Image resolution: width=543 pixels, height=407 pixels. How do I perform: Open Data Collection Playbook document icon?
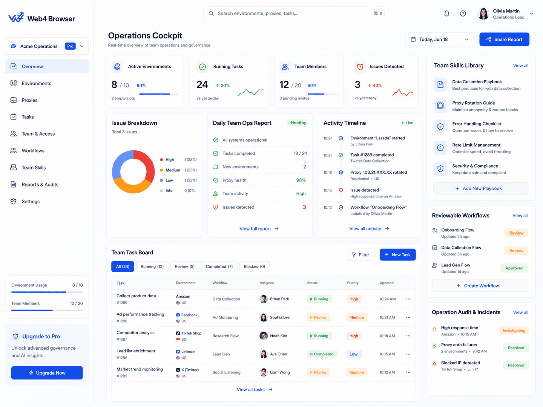click(440, 85)
